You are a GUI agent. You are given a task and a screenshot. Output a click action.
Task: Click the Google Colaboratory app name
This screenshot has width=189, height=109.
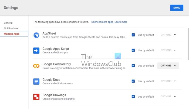(57, 64)
